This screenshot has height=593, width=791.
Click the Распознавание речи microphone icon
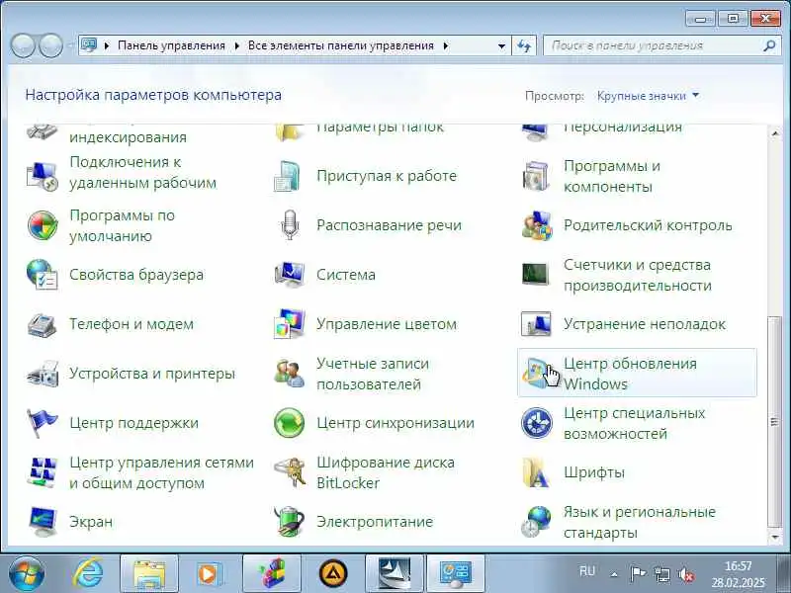coord(289,225)
